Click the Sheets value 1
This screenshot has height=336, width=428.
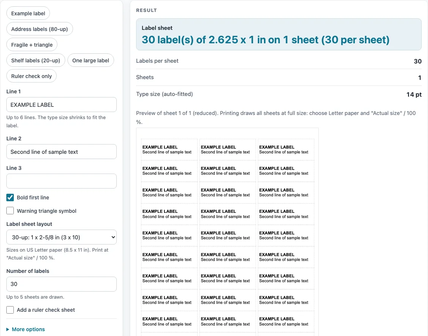419,78
